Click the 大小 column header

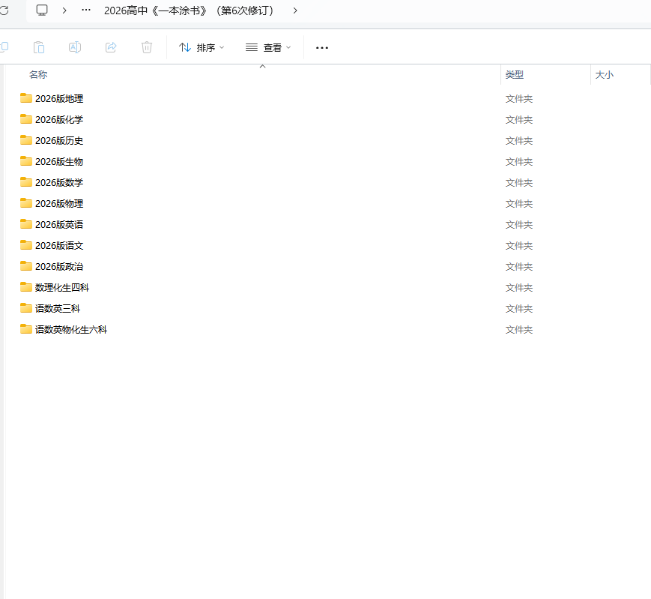point(604,75)
